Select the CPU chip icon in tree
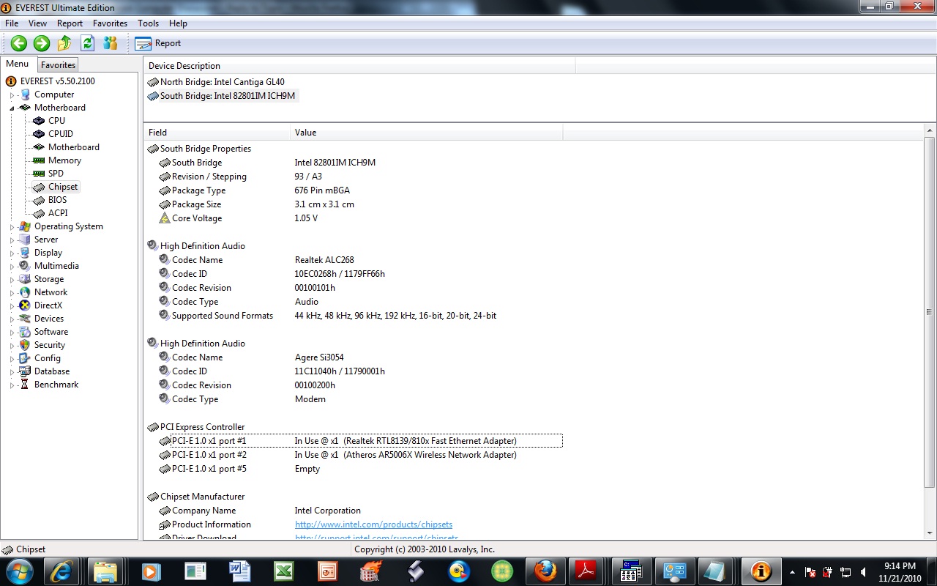The height and width of the screenshot is (586, 937). [x=39, y=121]
